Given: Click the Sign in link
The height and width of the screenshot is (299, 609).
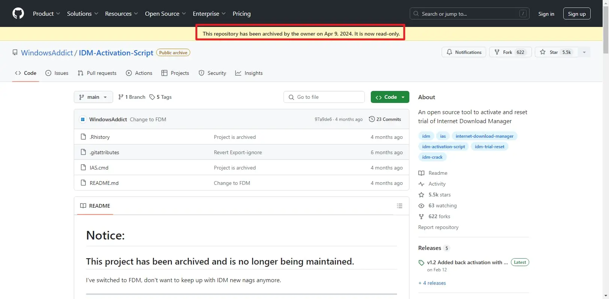Looking at the screenshot, I should tap(546, 14).
